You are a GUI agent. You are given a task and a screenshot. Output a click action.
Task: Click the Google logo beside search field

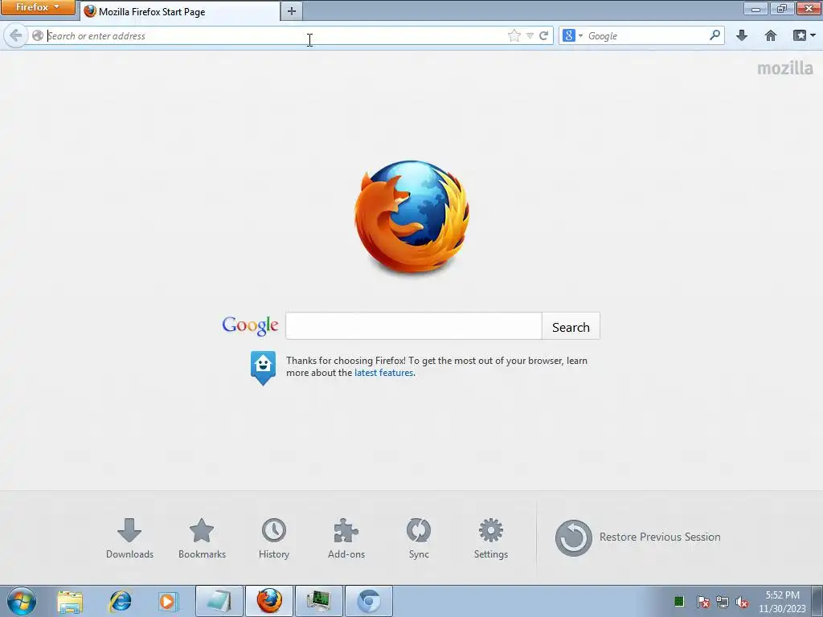click(x=251, y=325)
